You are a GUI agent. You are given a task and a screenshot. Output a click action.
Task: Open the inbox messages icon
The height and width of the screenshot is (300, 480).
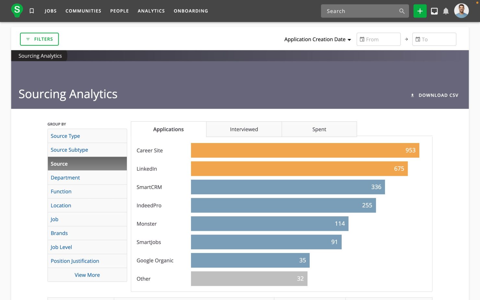(x=434, y=11)
